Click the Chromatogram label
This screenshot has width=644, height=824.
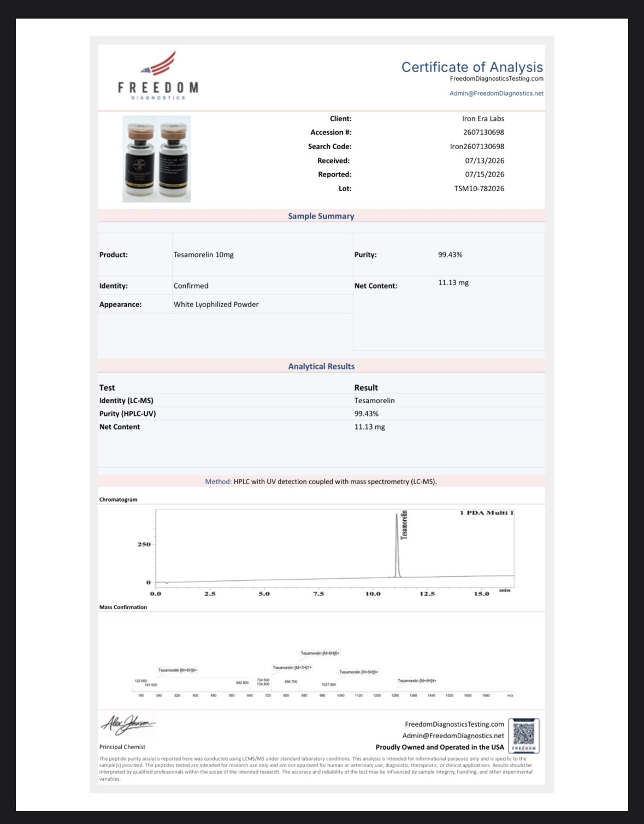(x=118, y=499)
